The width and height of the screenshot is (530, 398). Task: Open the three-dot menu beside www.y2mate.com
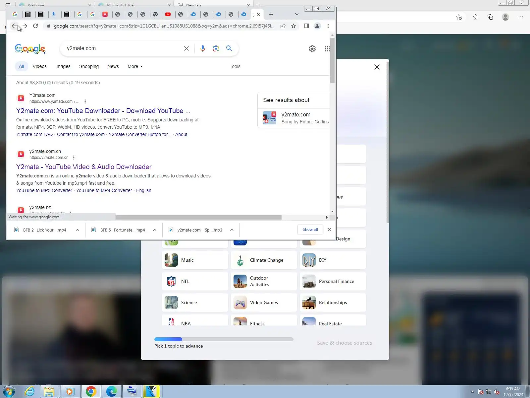tap(85, 101)
